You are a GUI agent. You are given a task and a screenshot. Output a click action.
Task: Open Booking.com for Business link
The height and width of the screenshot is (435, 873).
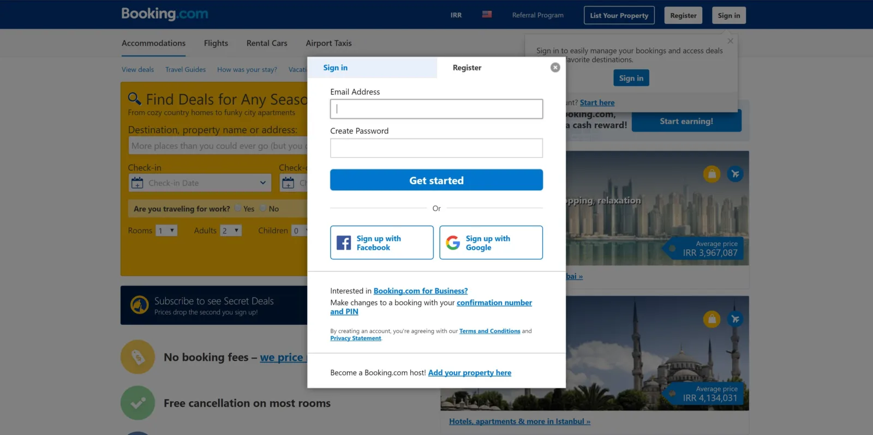(421, 291)
